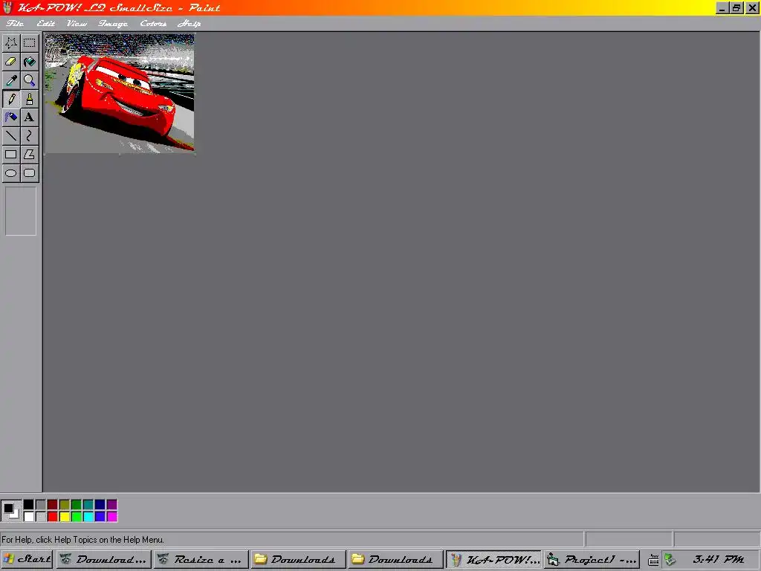Select the Ellipse tool
Viewport: 761px width, 571px height.
coord(11,172)
